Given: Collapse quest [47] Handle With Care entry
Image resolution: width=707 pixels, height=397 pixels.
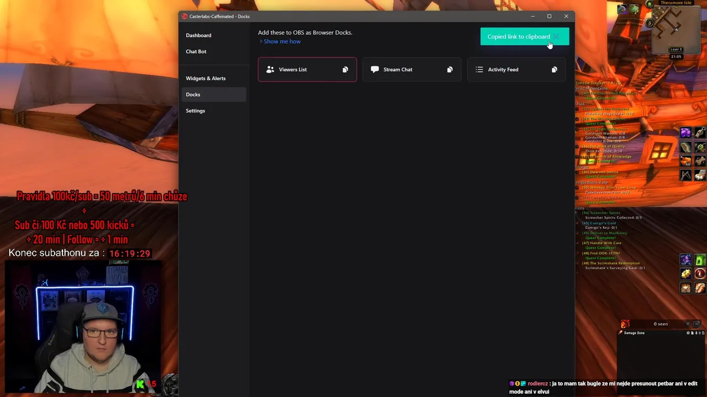Looking at the screenshot, I should click(578, 243).
